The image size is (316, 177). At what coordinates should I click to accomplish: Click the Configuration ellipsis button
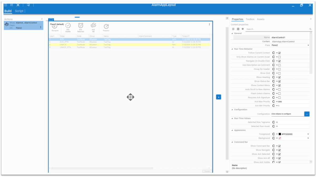[x=307, y=114]
